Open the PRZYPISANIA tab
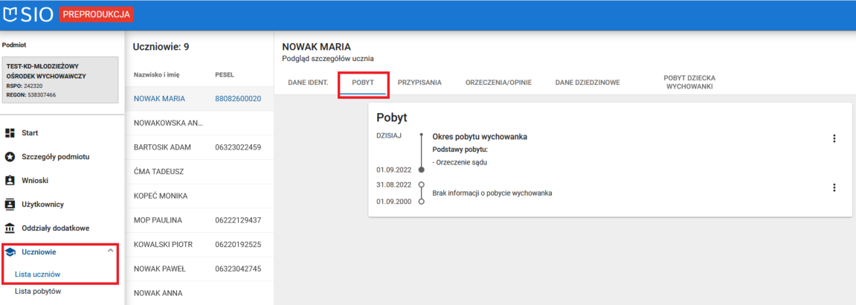The height and width of the screenshot is (305, 856). point(419,83)
